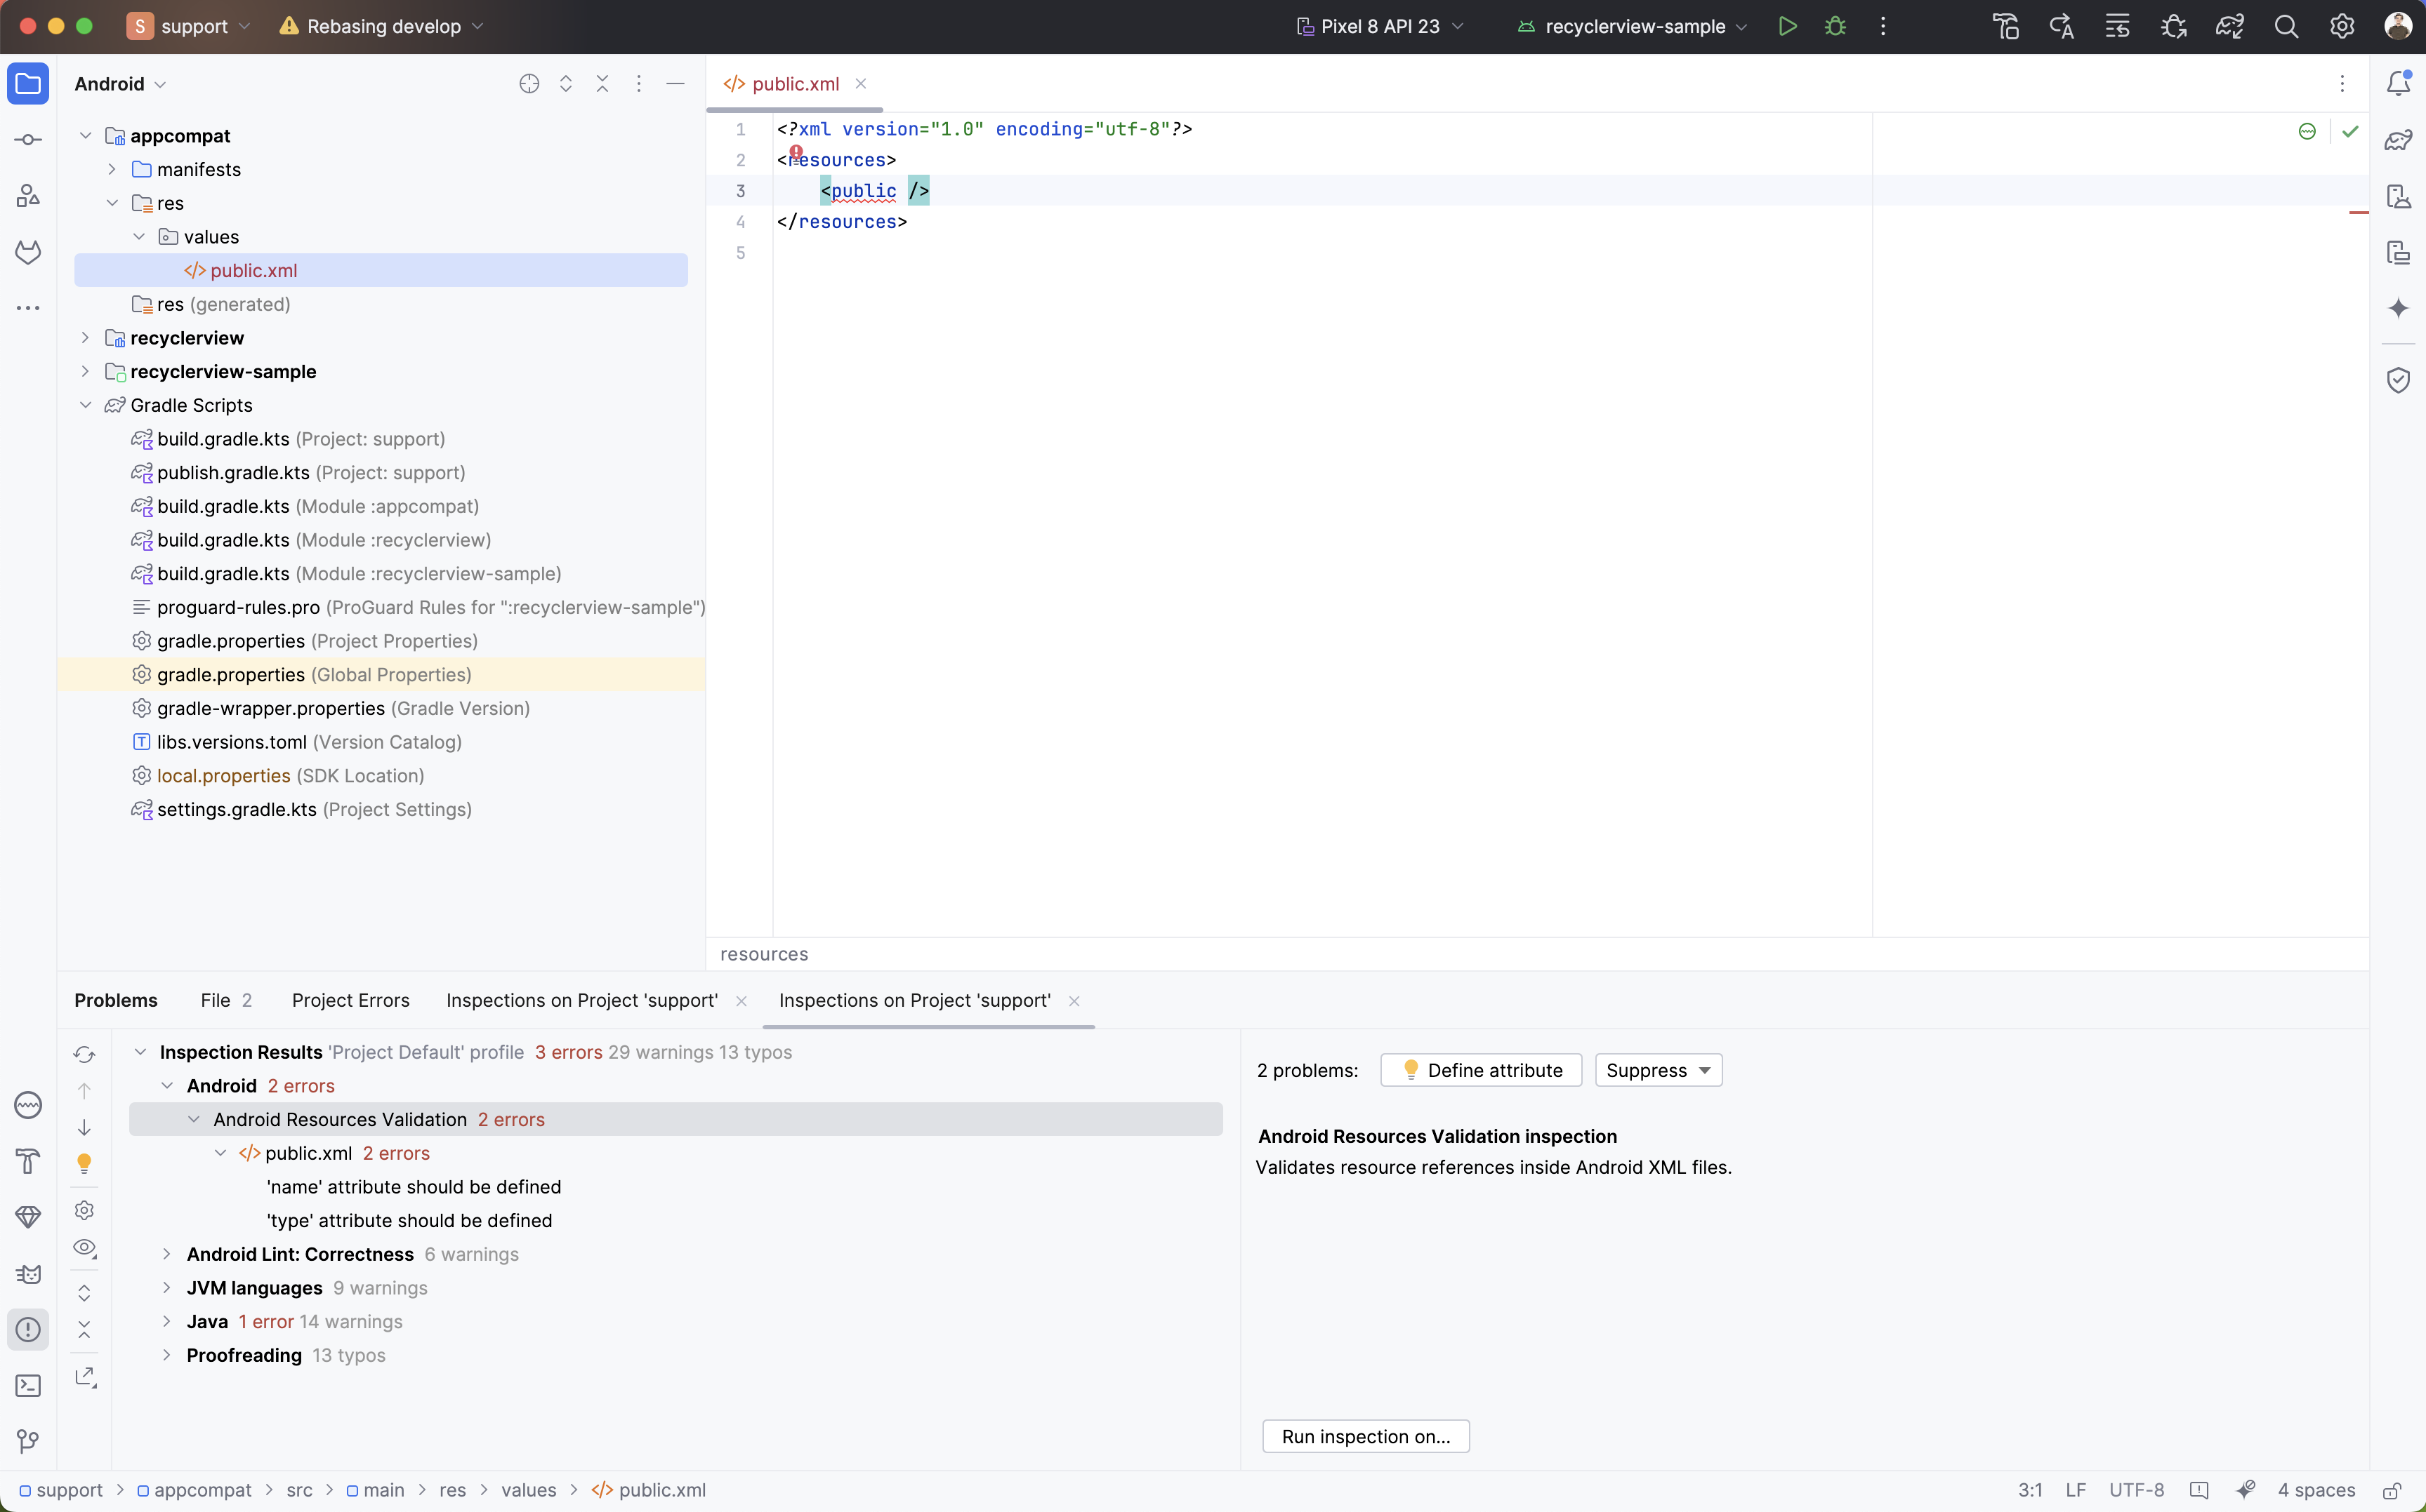Open the Suppress dropdown
This screenshot has width=2426, height=1512.
[x=1657, y=1070]
